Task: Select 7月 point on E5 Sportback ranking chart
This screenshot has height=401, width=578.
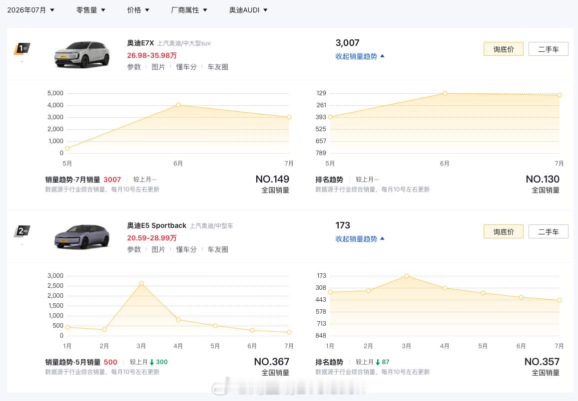Action: pyautogui.click(x=559, y=300)
